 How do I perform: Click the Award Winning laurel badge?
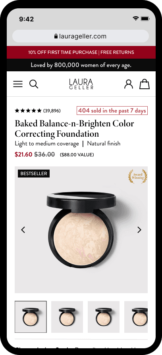coord(138,176)
